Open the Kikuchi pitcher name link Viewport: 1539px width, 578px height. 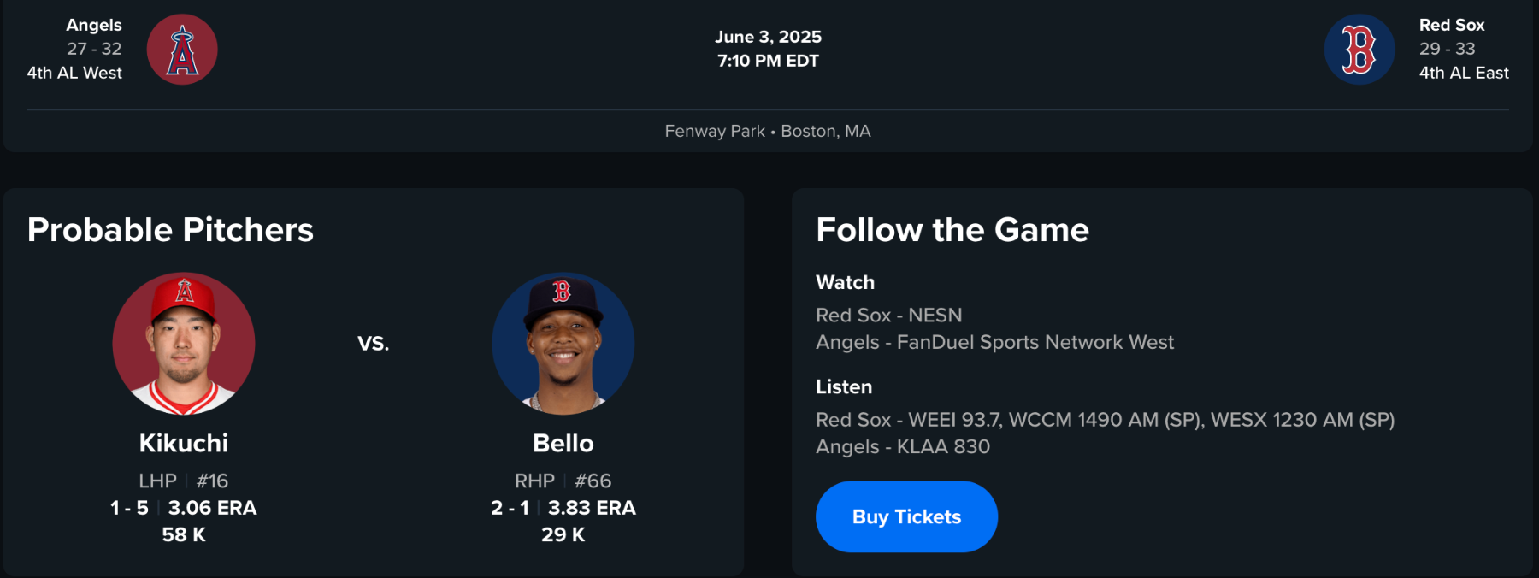tap(184, 443)
